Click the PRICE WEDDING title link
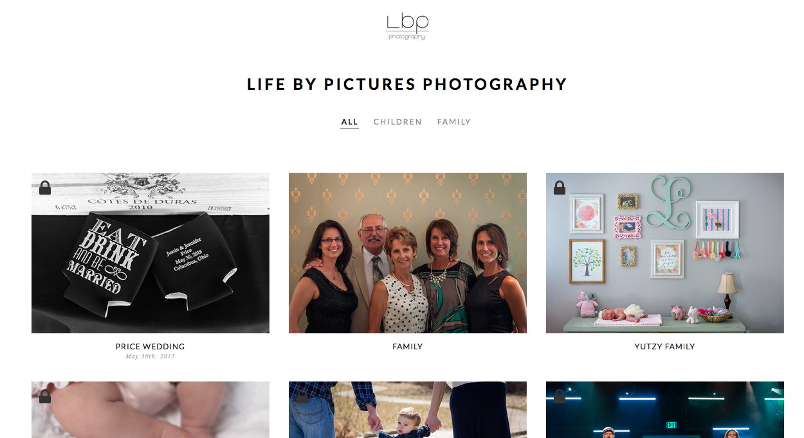804x438 pixels. [x=151, y=347]
